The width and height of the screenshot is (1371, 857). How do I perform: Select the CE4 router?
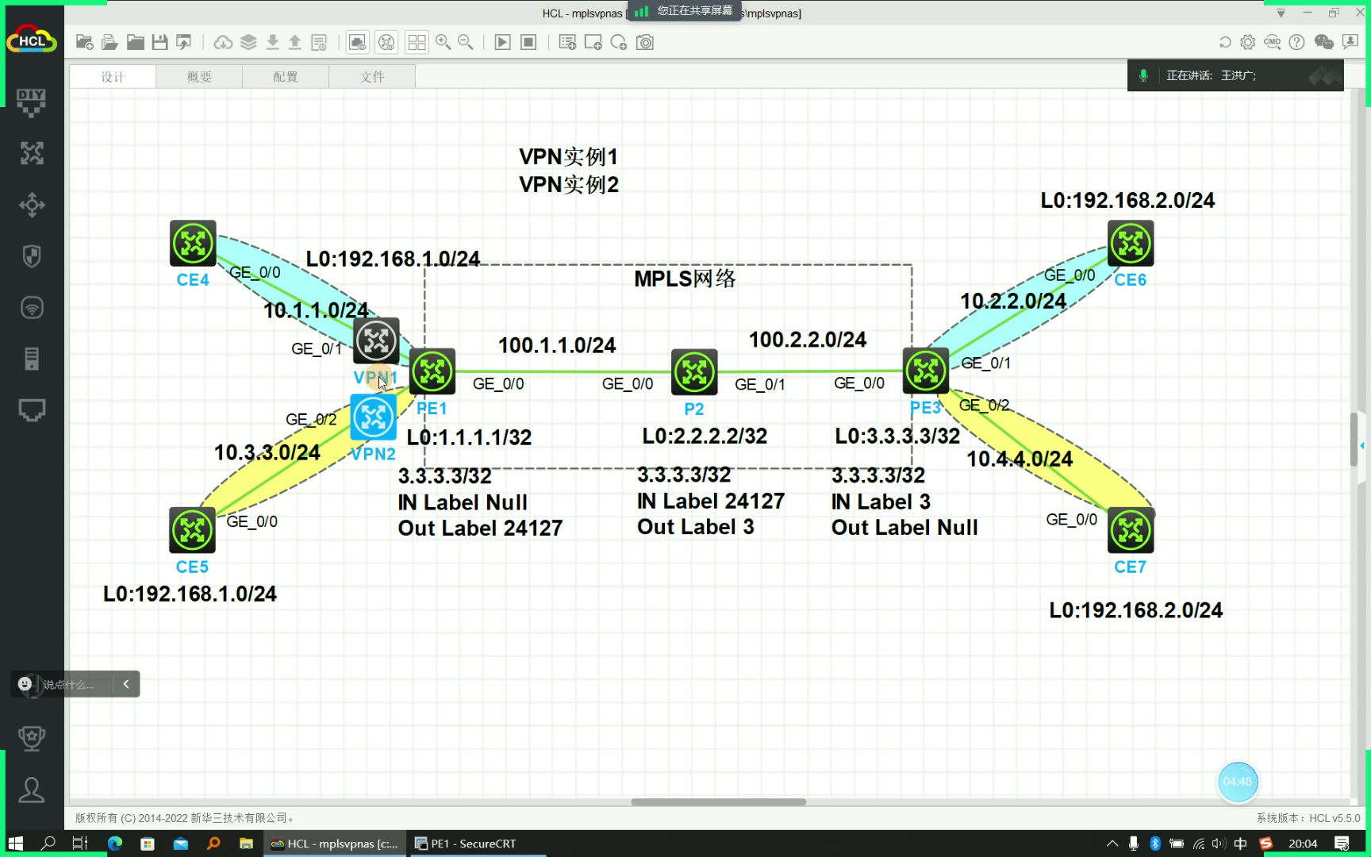193,243
